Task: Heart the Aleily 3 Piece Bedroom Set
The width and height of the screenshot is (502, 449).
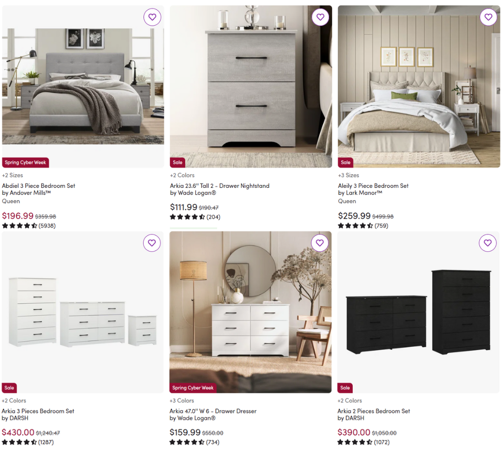Action: [x=488, y=17]
